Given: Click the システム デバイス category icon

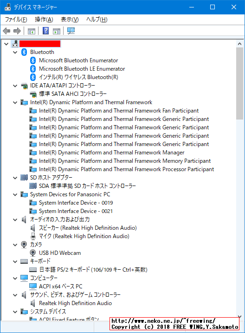Looking at the screenshot, I should point(24,312).
